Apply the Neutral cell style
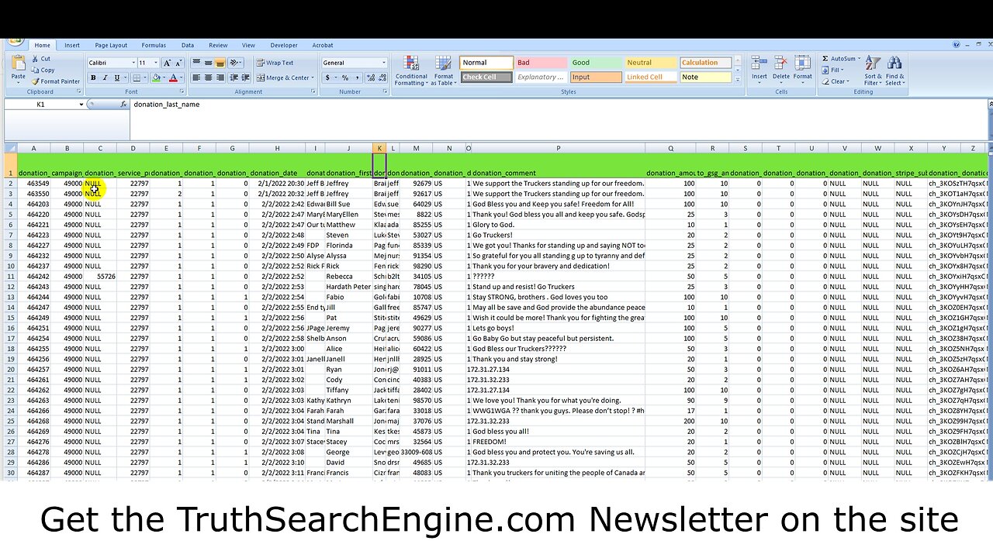This screenshot has height=558, width=993. [x=650, y=63]
